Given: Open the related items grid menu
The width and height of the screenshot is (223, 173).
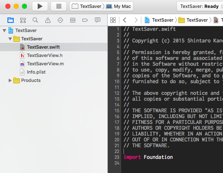Looking at the screenshot, I should (113, 20).
